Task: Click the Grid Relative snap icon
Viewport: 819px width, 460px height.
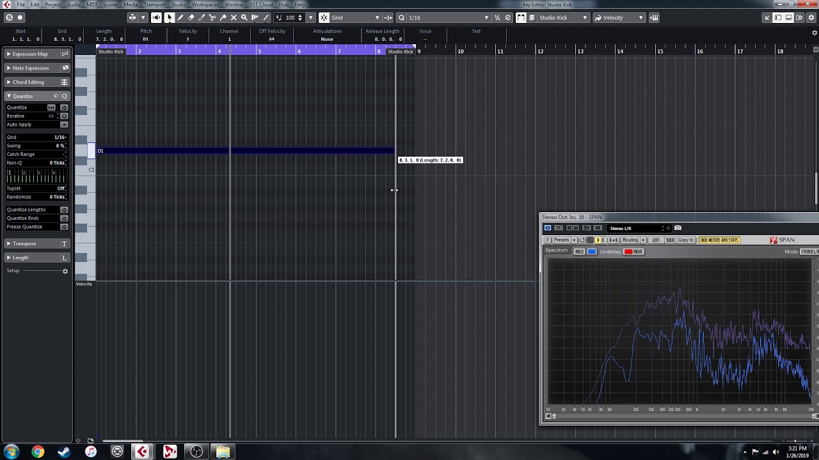Action: coord(388,18)
